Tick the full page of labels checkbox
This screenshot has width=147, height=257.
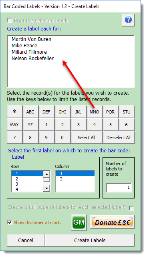[x=131, y=208]
